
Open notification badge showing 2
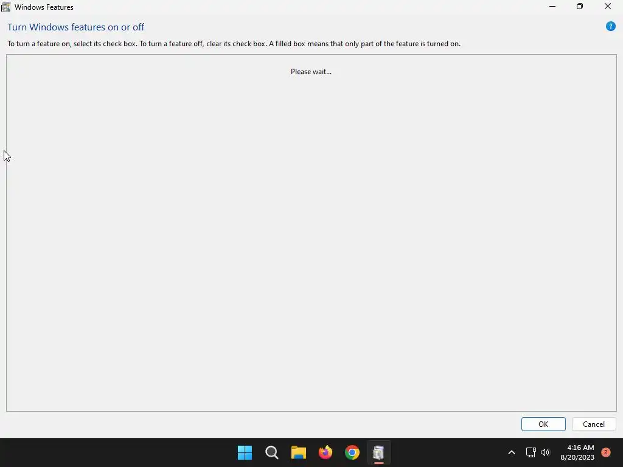coord(605,452)
